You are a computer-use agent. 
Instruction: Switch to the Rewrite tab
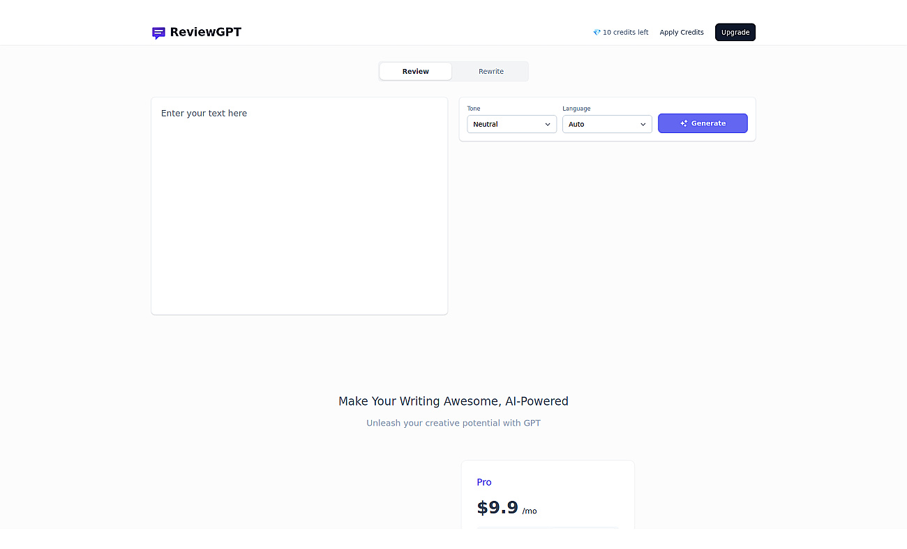491,71
